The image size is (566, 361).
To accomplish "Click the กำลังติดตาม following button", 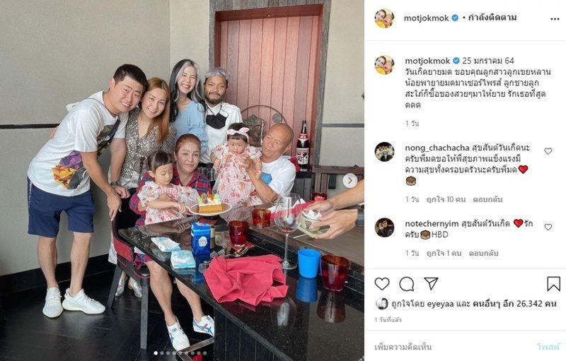I will click(x=492, y=18).
